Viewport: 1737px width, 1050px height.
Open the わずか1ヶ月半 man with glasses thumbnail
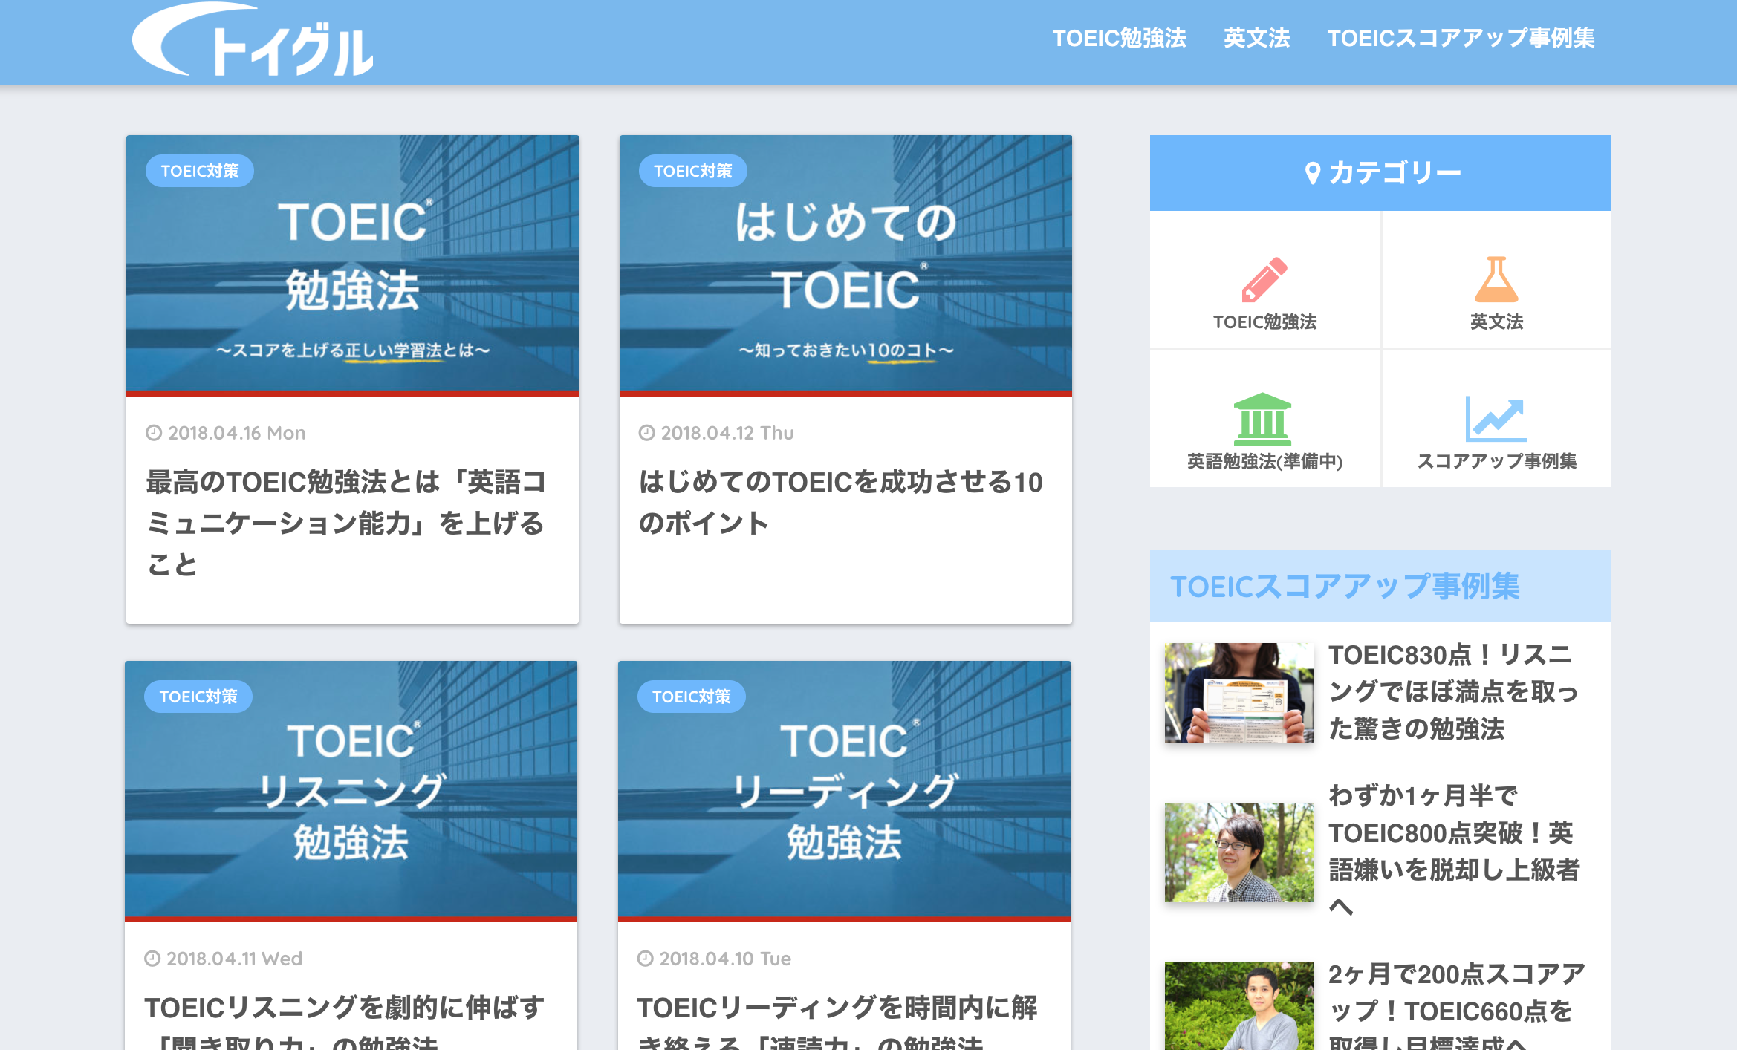[1239, 852]
